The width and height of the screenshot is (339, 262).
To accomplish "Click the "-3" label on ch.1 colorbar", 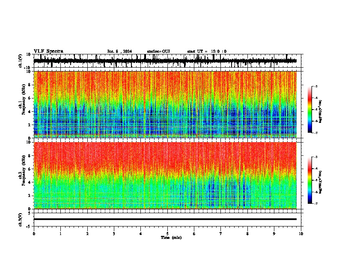I will tap(315, 86).
